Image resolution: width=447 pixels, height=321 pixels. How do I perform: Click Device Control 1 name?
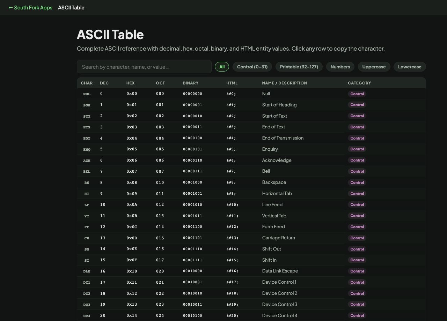point(279,282)
